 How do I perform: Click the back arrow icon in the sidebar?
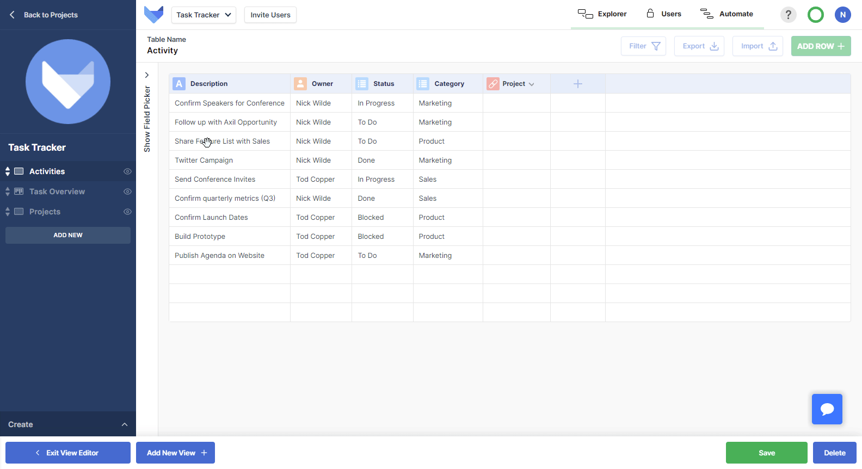tap(12, 15)
